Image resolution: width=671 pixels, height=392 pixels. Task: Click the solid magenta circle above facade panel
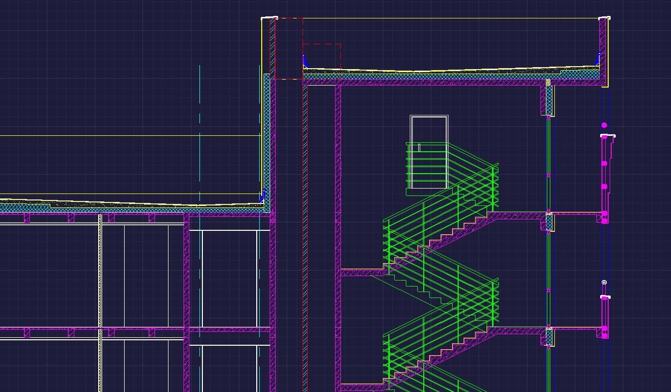tap(604, 125)
